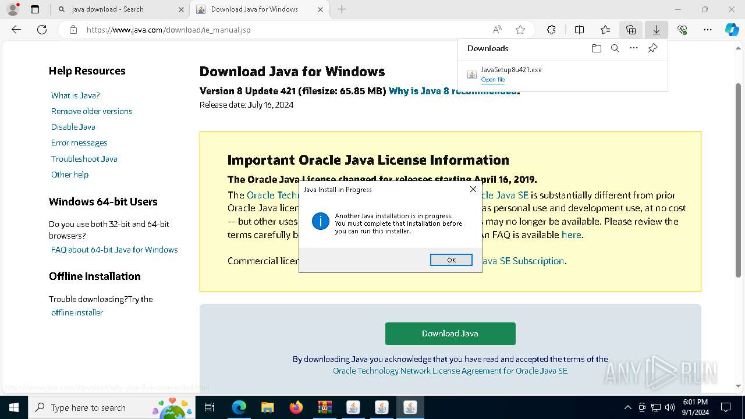Viewport: 745px width, 419px height.
Task: Click JavaSetup8u421.exe download entry
Action: (562, 74)
